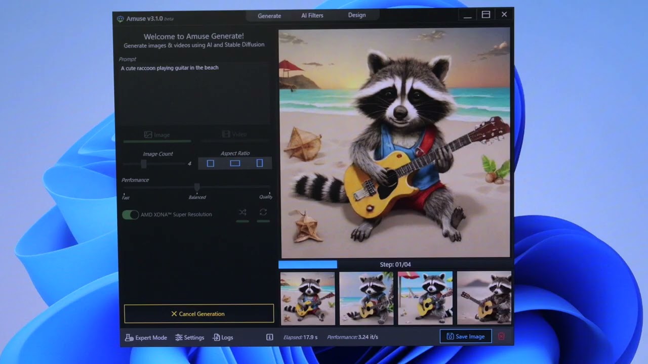Select the fourth raccoon thumbnail
Screen dimensions: 648x364
tap(484, 298)
